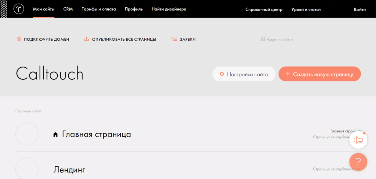The height and width of the screenshot is (179, 376).
Task: Open the megaphone announcements widget
Action: click(358, 139)
